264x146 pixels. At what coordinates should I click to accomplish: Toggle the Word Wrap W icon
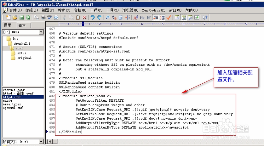[149, 18]
